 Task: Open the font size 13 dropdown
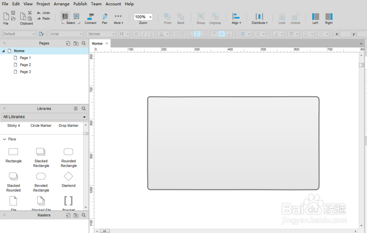tap(124, 34)
